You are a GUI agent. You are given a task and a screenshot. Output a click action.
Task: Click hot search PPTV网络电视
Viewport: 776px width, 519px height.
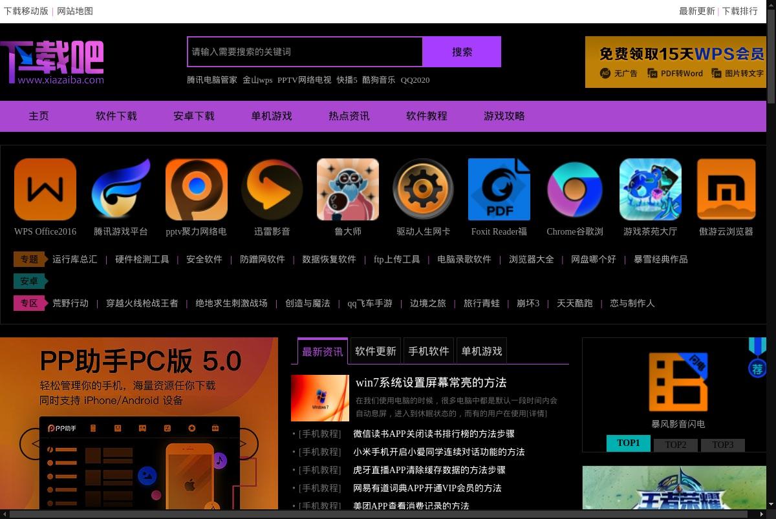coord(304,80)
